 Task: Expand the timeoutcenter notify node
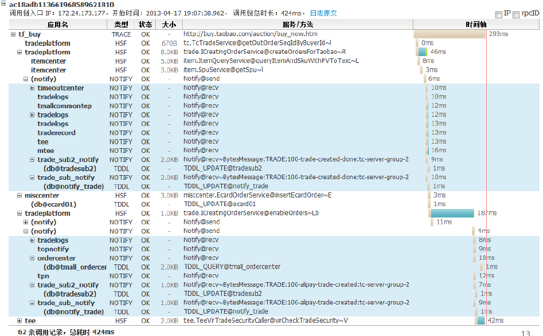pyautogui.click(x=32, y=88)
